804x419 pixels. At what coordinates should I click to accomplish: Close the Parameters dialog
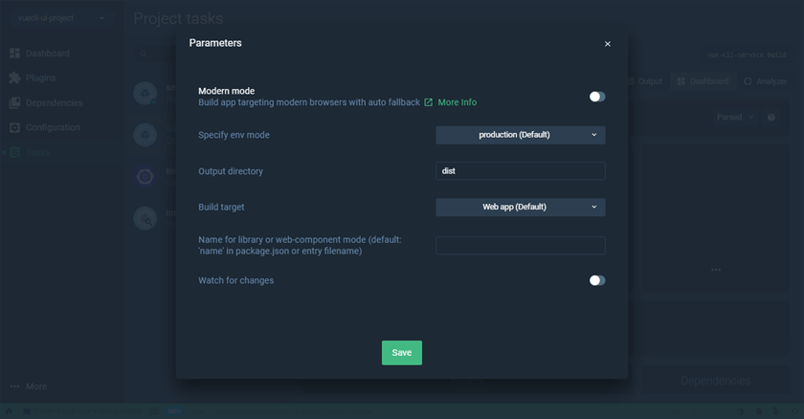(x=608, y=44)
